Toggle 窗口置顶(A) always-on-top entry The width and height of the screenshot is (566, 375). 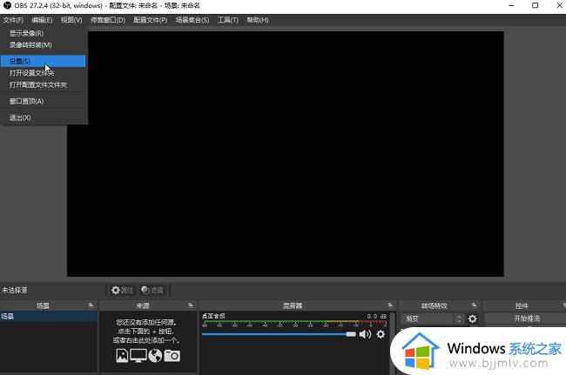[x=43, y=101]
